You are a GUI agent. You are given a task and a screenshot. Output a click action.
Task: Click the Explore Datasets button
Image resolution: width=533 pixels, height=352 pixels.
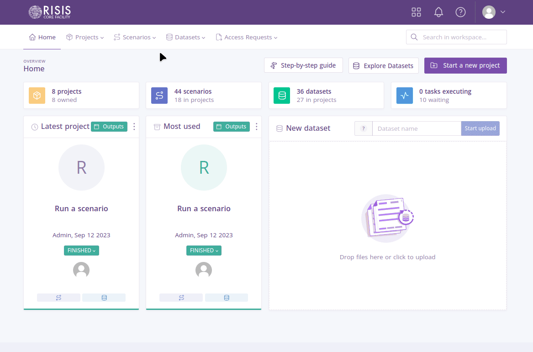(384, 66)
